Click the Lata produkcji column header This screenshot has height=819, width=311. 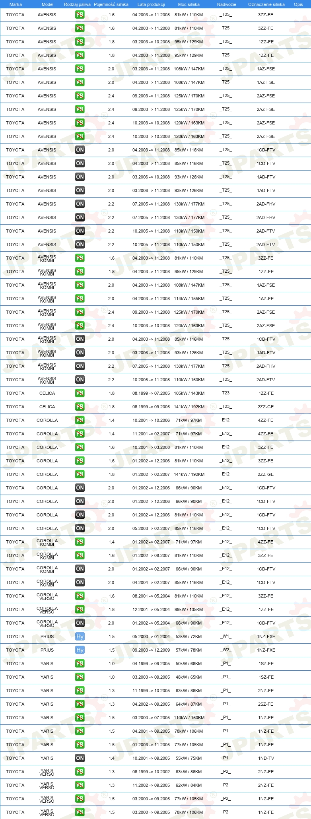tap(151, 4)
